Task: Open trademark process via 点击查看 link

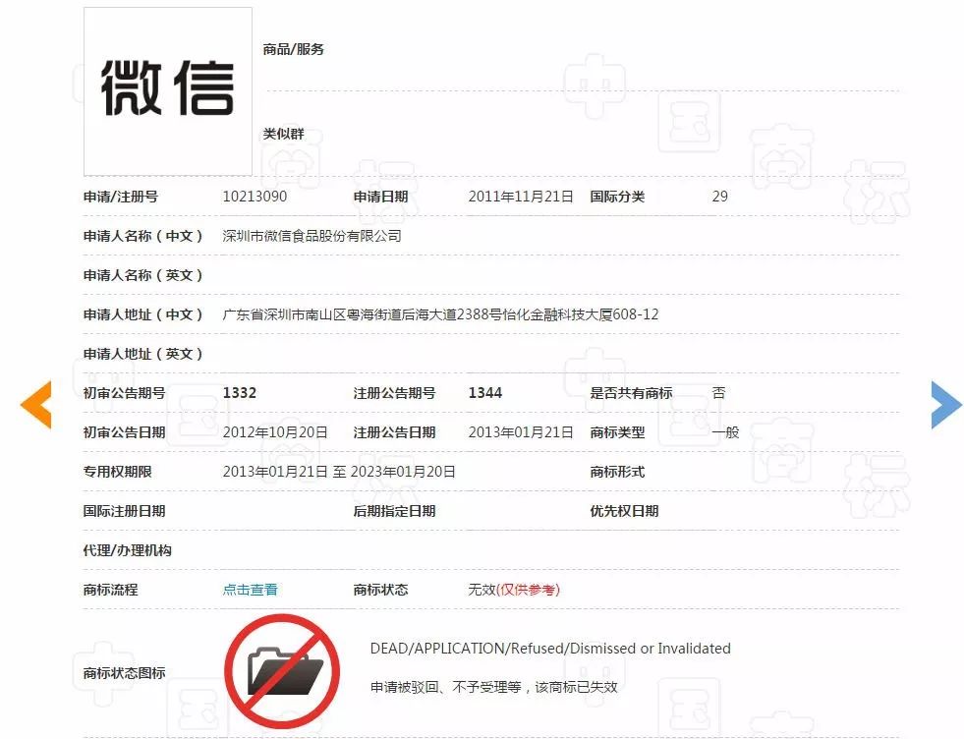Action: (x=250, y=590)
